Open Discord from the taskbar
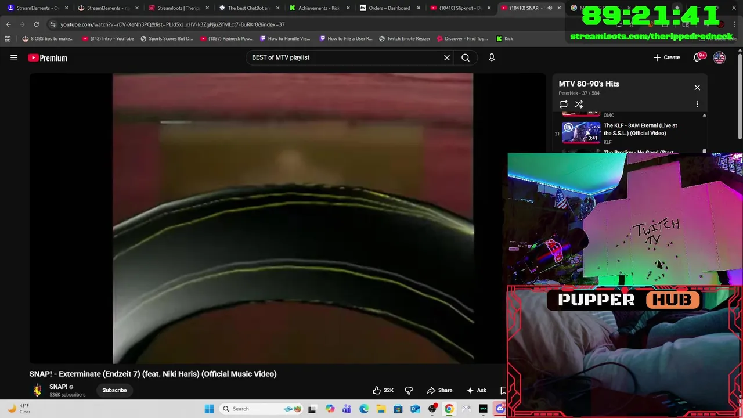743x418 pixels. (500, 409)
